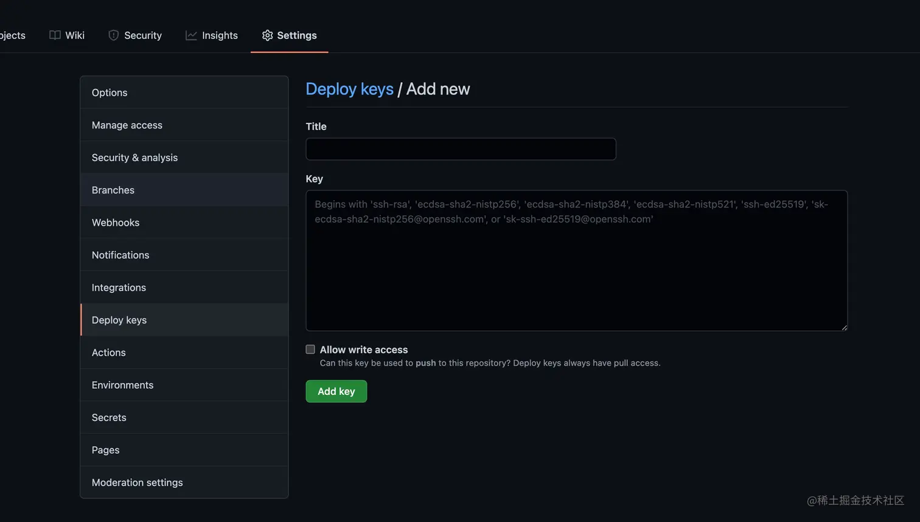Open Moderation settings
Viewport: 920px width, 522px height.
(184, 482)
